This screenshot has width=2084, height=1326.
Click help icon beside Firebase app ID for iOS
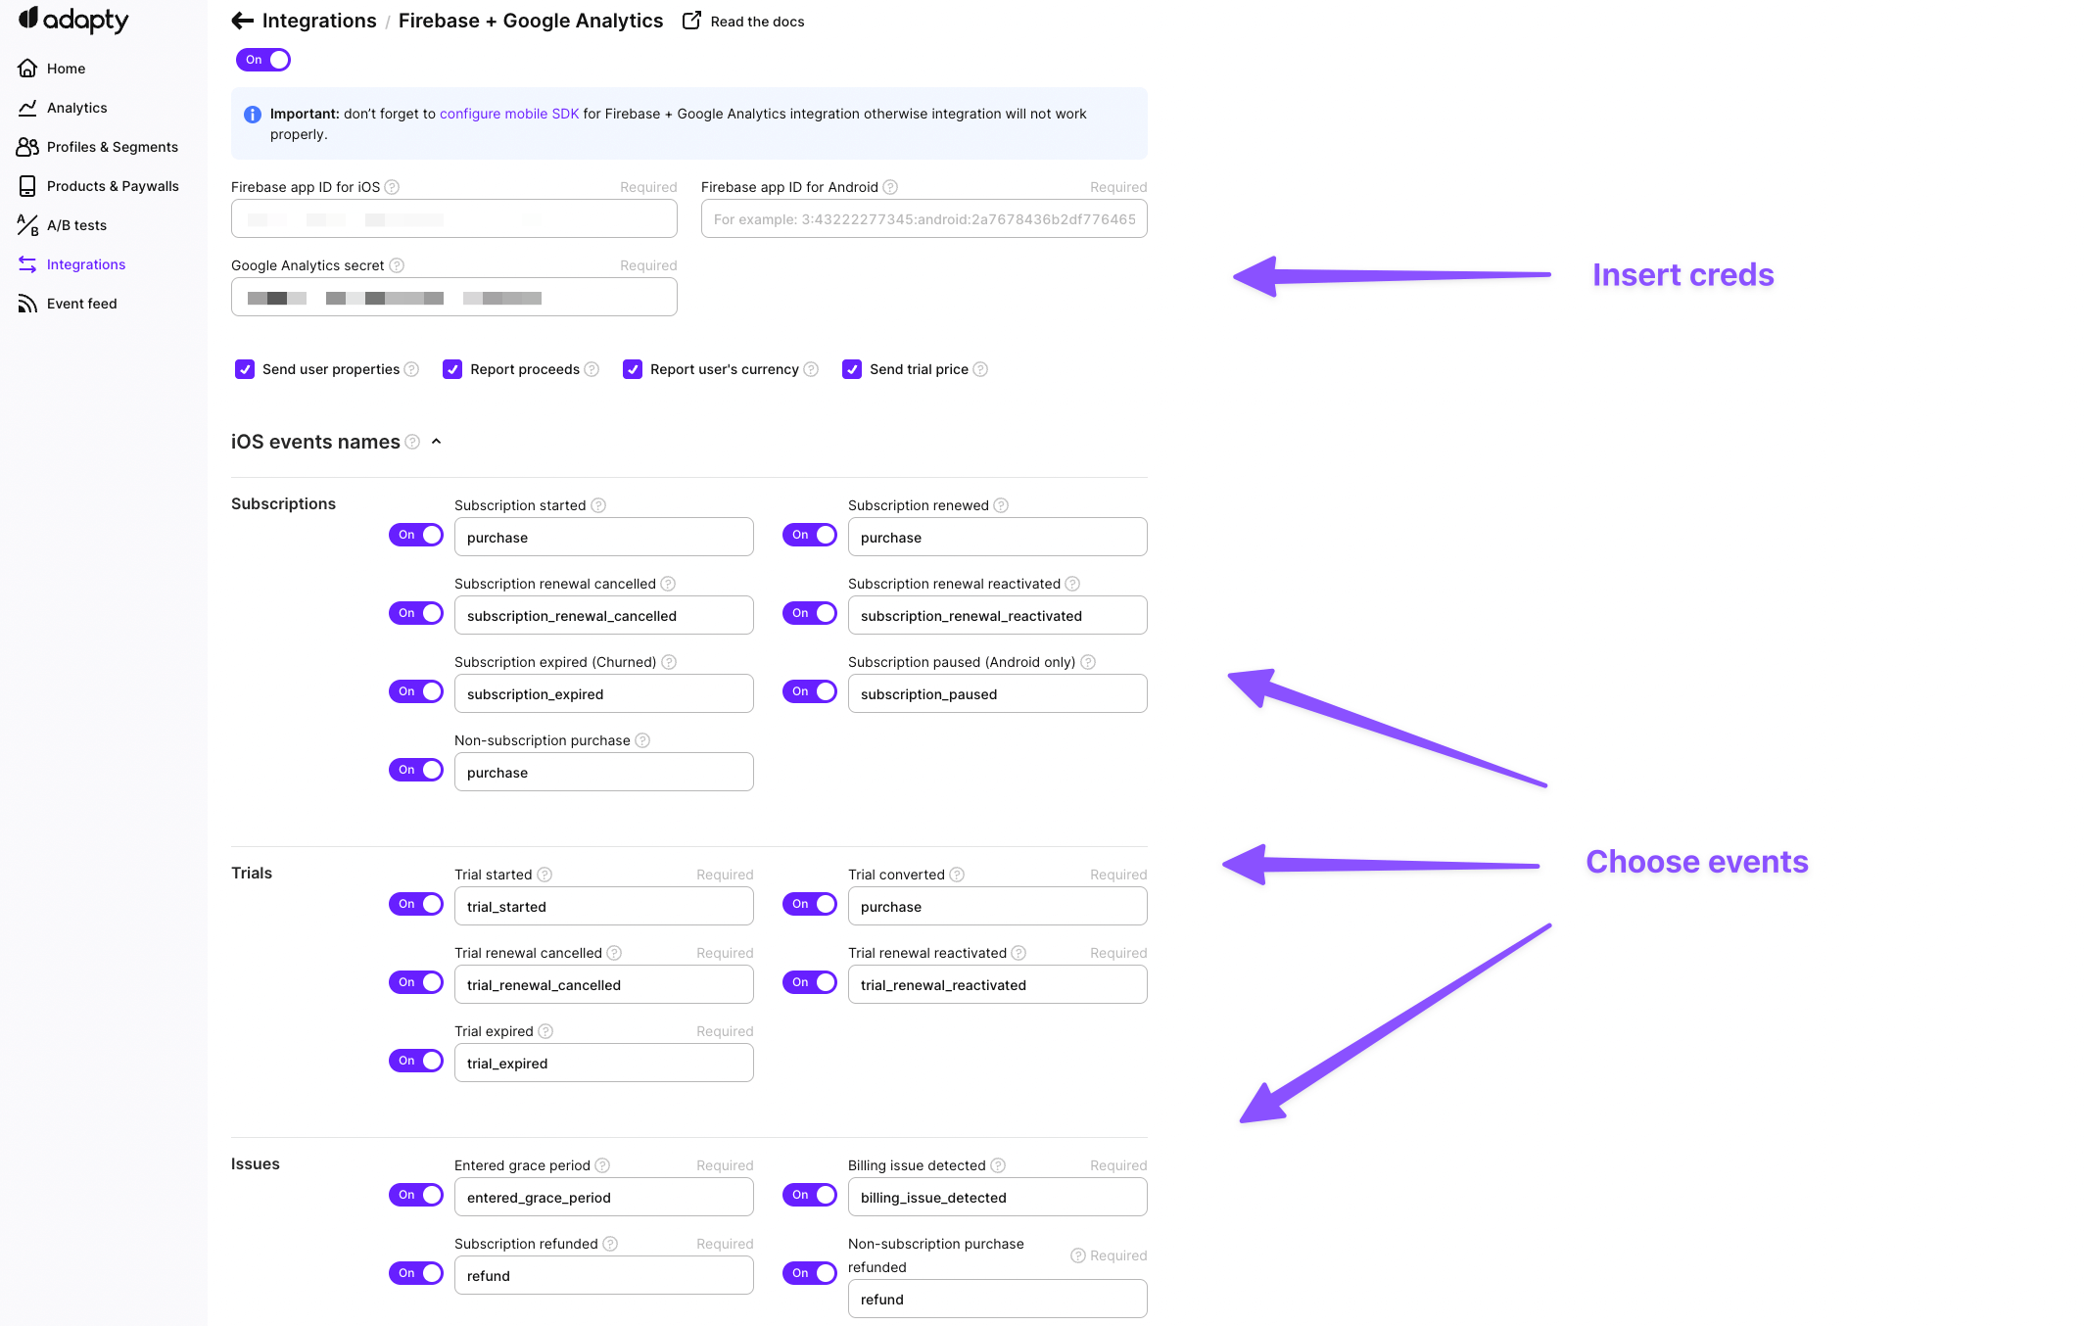[392, 187]
